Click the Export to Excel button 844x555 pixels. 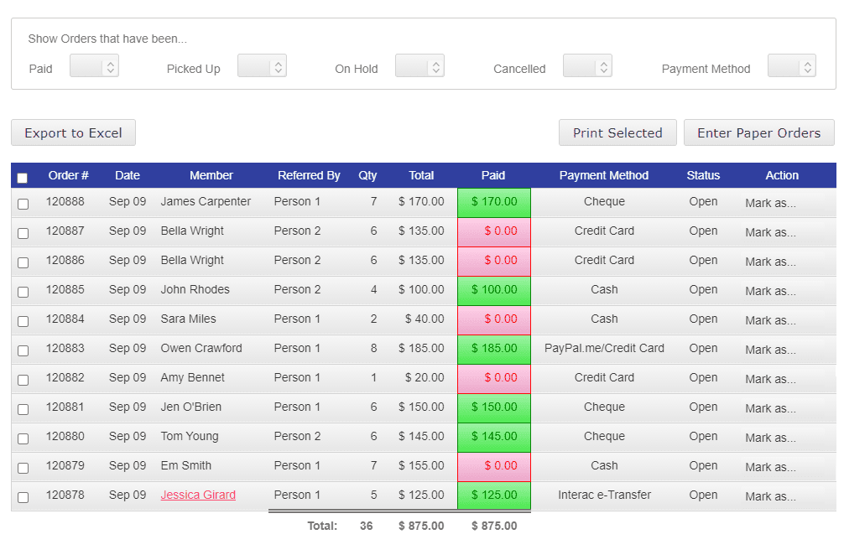pos(73,132)
